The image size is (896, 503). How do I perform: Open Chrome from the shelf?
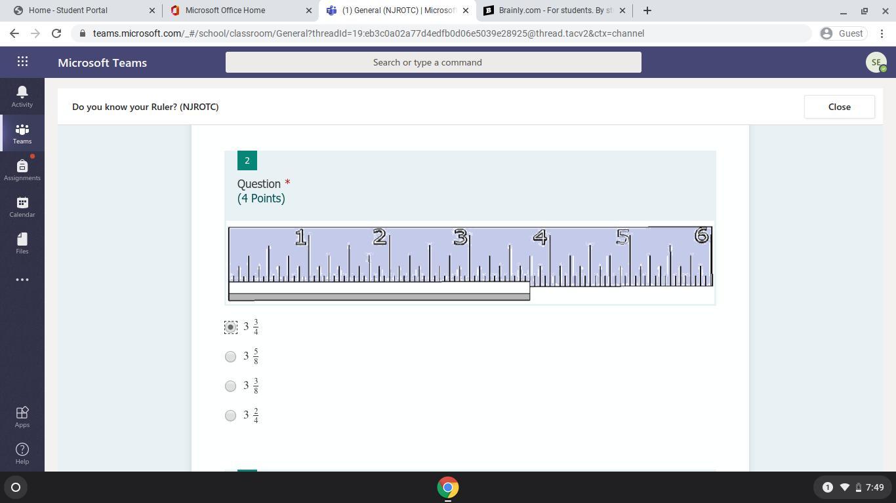pyautogui.click(x=448, y=487)
